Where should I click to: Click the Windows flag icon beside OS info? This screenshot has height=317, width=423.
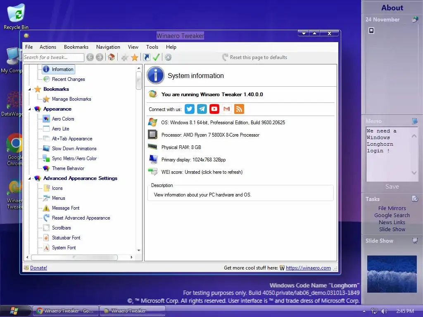point(152,122)
